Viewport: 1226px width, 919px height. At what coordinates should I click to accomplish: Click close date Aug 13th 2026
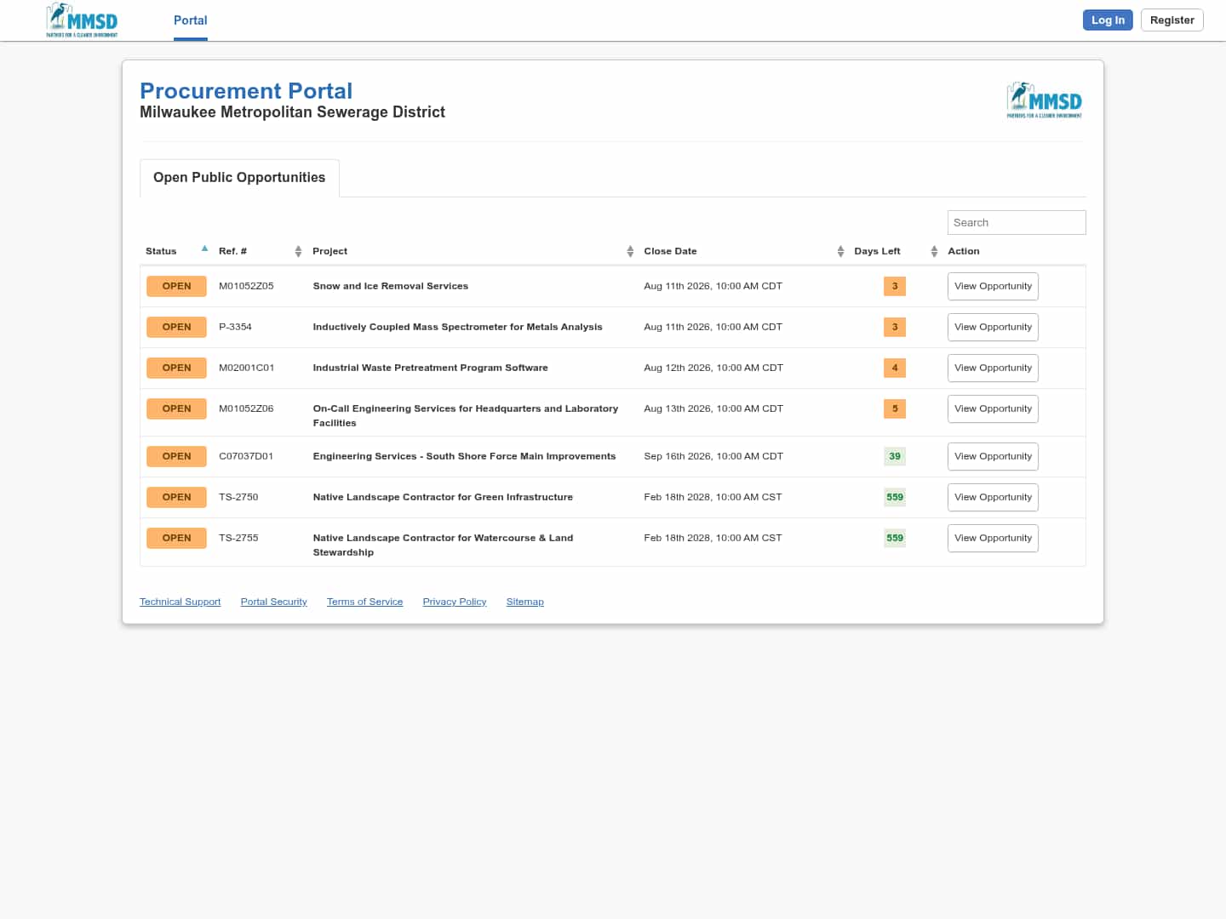(x=713, y=408)
